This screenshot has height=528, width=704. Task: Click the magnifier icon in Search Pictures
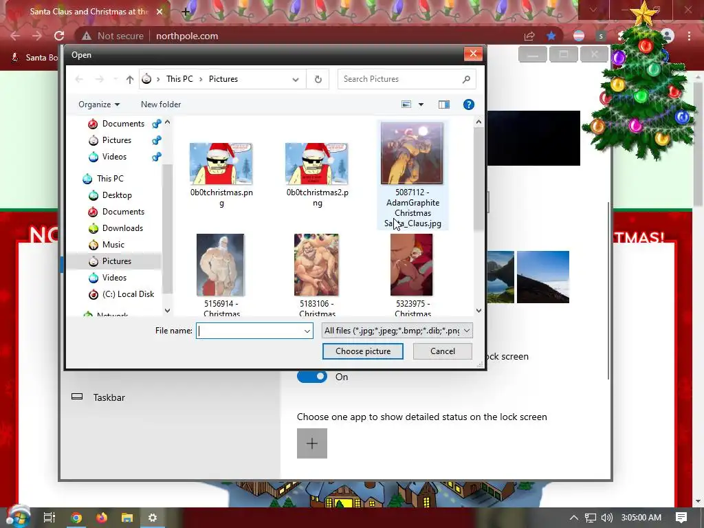(466, 80)
